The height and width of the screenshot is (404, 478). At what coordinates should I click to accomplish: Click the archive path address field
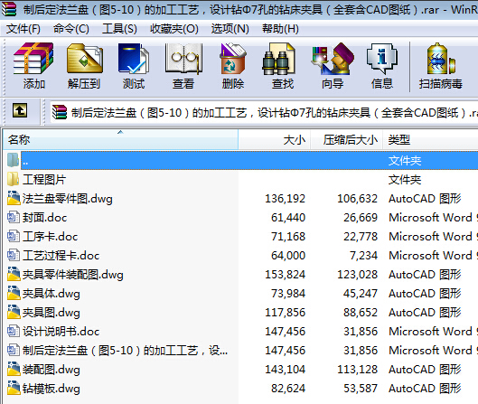coord(264,112)
